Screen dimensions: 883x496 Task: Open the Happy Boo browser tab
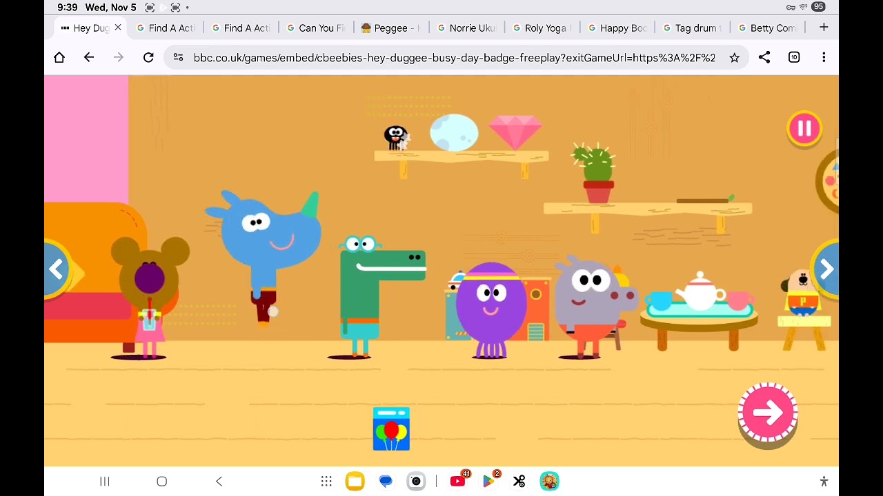pyautogui.click(x=616, y=28)
